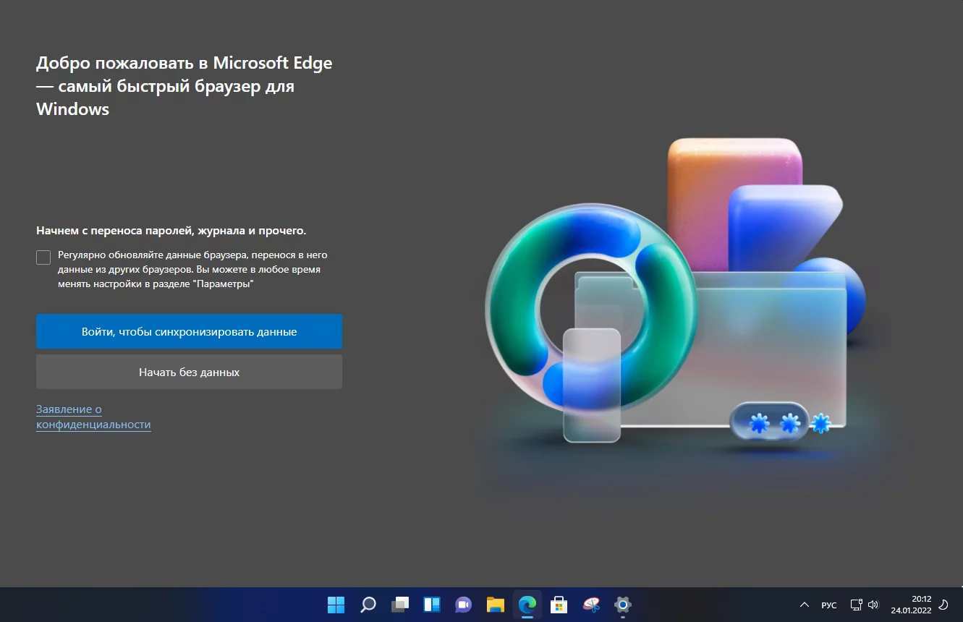The height and width of the screenshot is (622, 963).
Task: Open network status tray icon
Action: 856,605
